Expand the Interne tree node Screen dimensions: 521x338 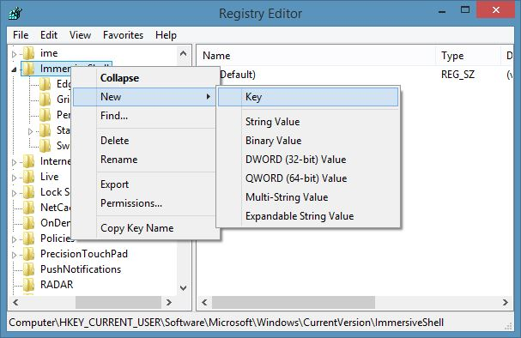pyautogui.click(x=14, y=162)
